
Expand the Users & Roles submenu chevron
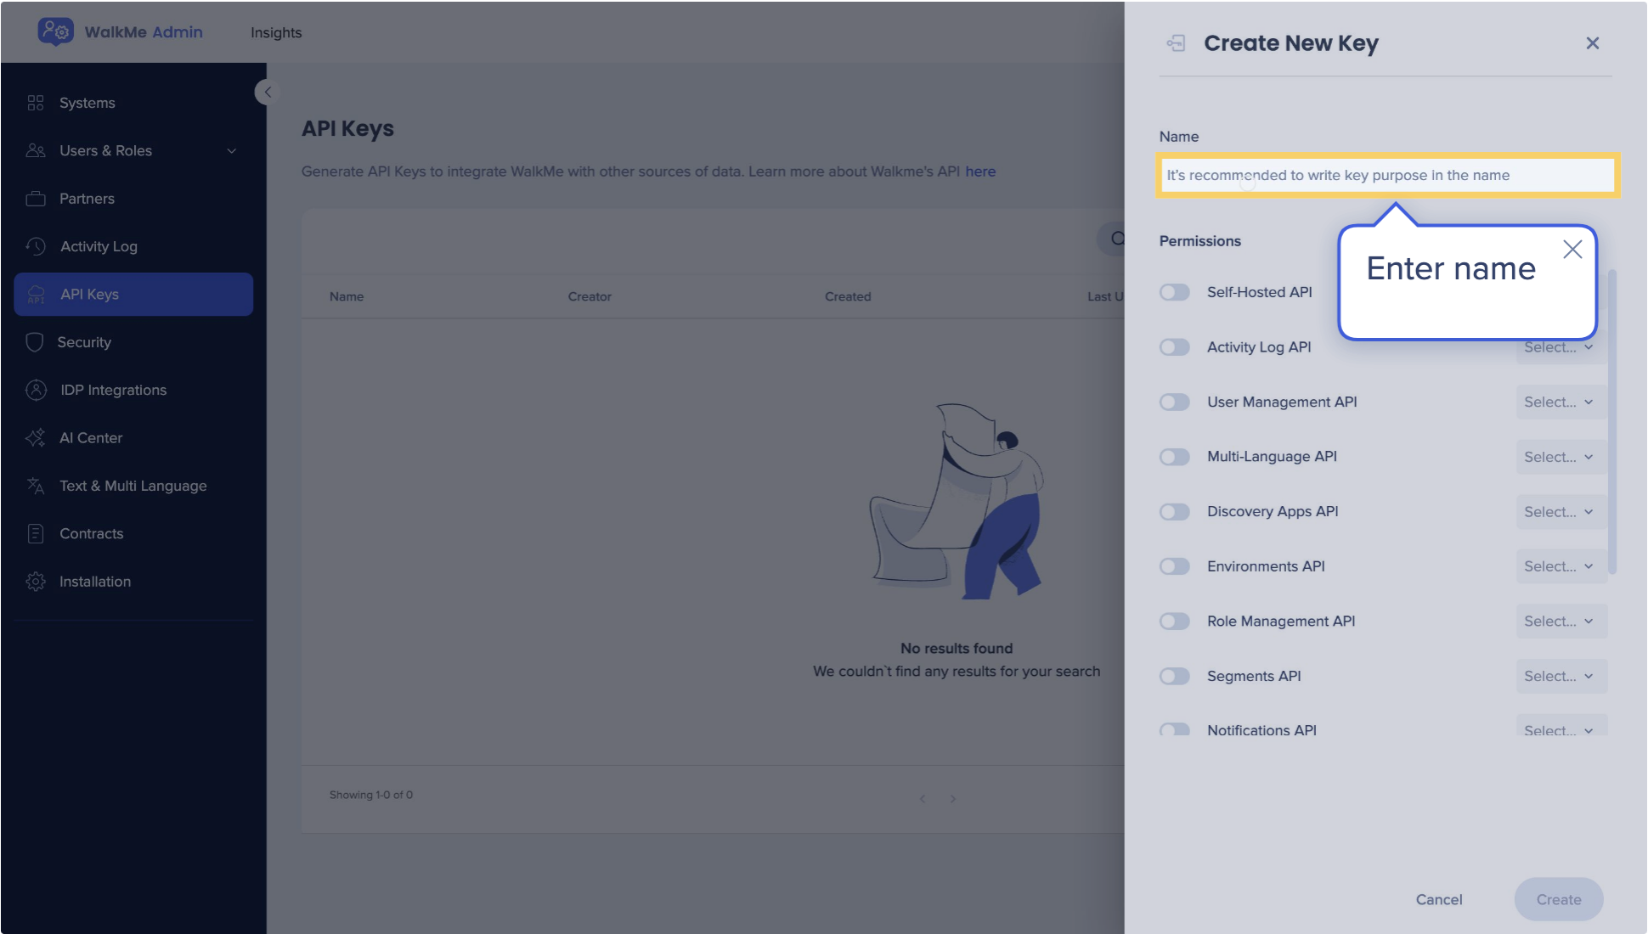click(231, 151)
